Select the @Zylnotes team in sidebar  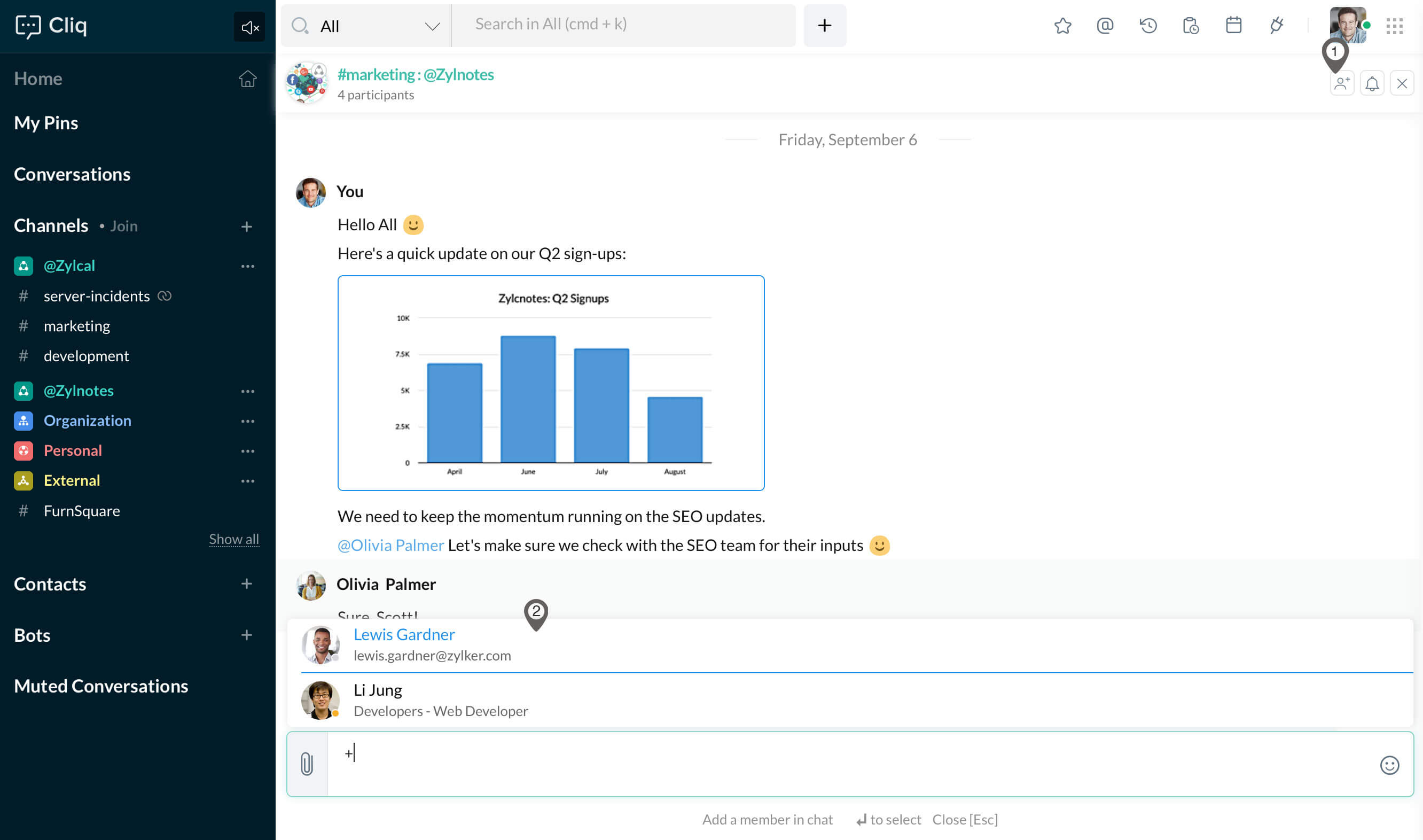[78, 391]
